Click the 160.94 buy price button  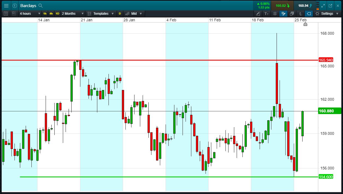tap(305, 5)
